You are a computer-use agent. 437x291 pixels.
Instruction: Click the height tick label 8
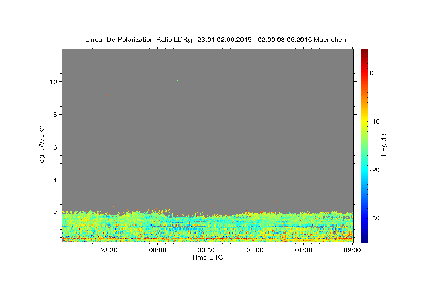point(55,115)
